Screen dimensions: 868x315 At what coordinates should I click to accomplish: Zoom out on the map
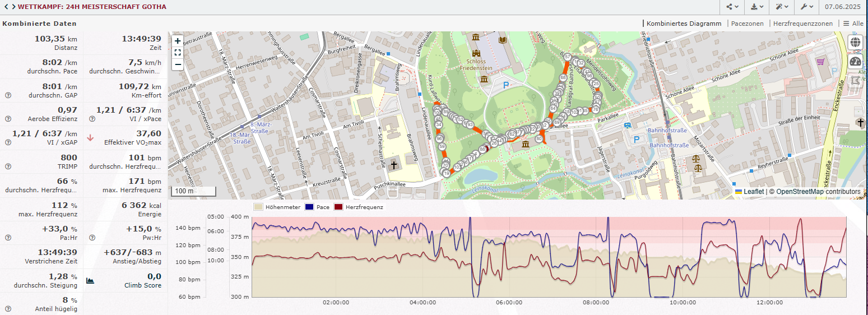[x=178, y=64]
